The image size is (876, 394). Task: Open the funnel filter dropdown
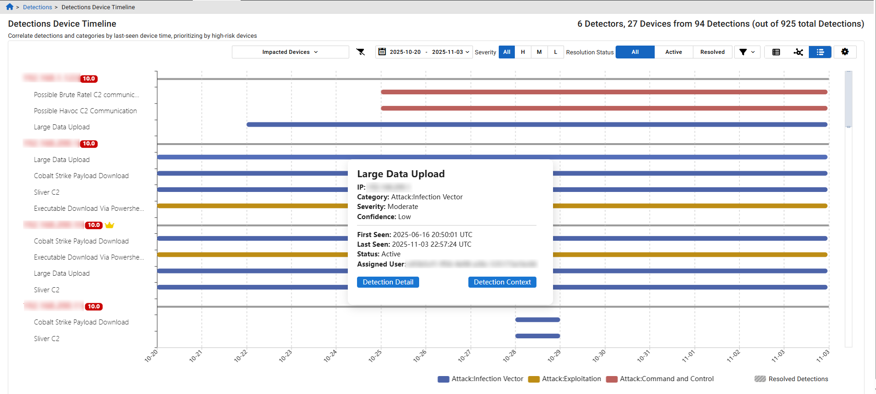pos(747,52)
